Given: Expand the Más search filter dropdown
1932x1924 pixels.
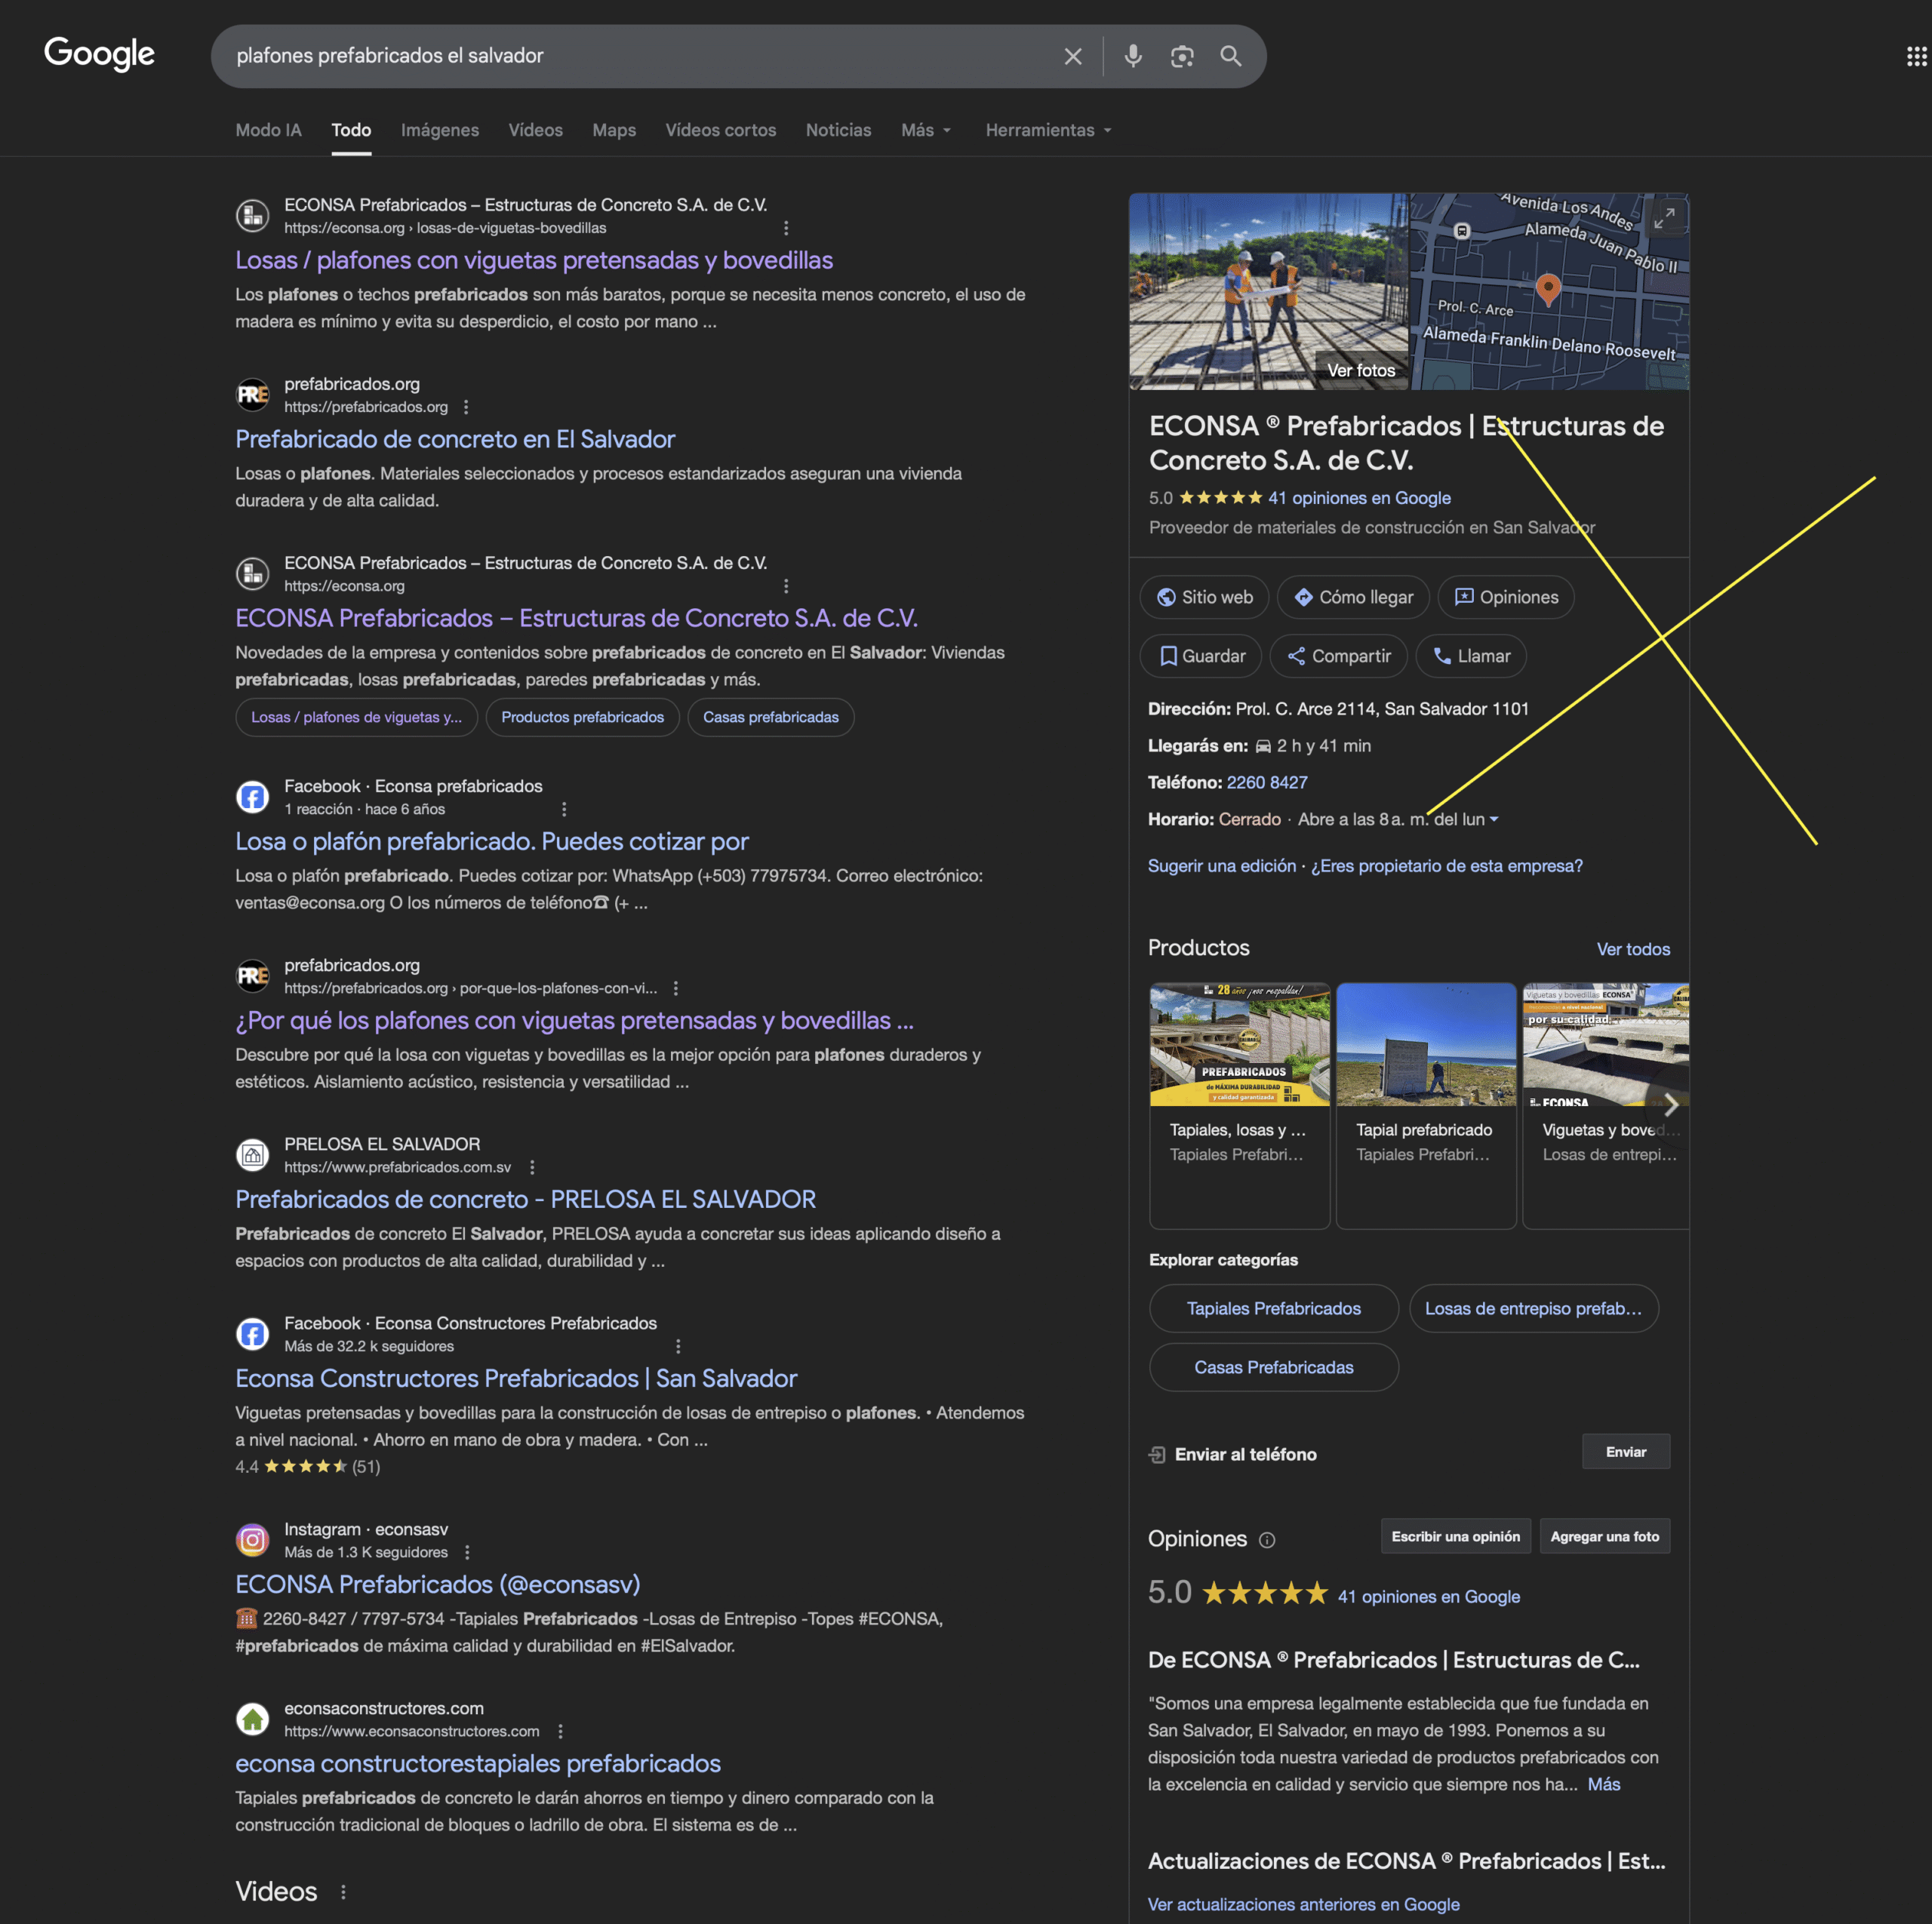Looking at the screenshot, I should 926,130.
